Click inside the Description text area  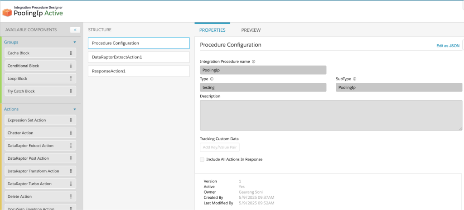pyautogui.click(x=331, y=115)
